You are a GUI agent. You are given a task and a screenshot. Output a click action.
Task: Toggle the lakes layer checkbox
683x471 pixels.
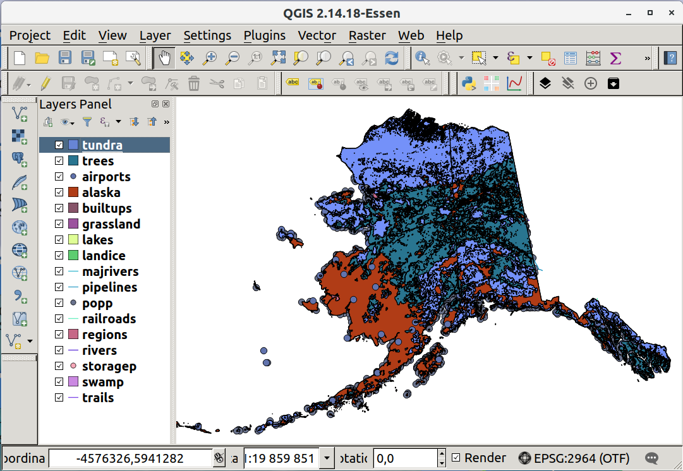tap(59, 239)
